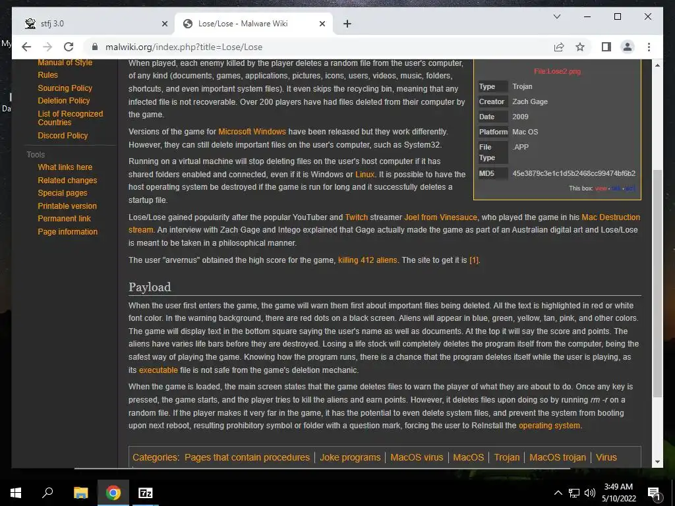Screen dimensions: 675x506
Task: Follow the operating system link
Action: tap(549, 426)
